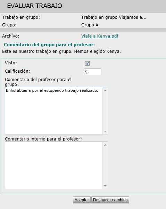Image resolution: width=166 pixels, height=209 pixels.
Task: Click the EVALUAR TRABAJO heading
Action: 34,6
